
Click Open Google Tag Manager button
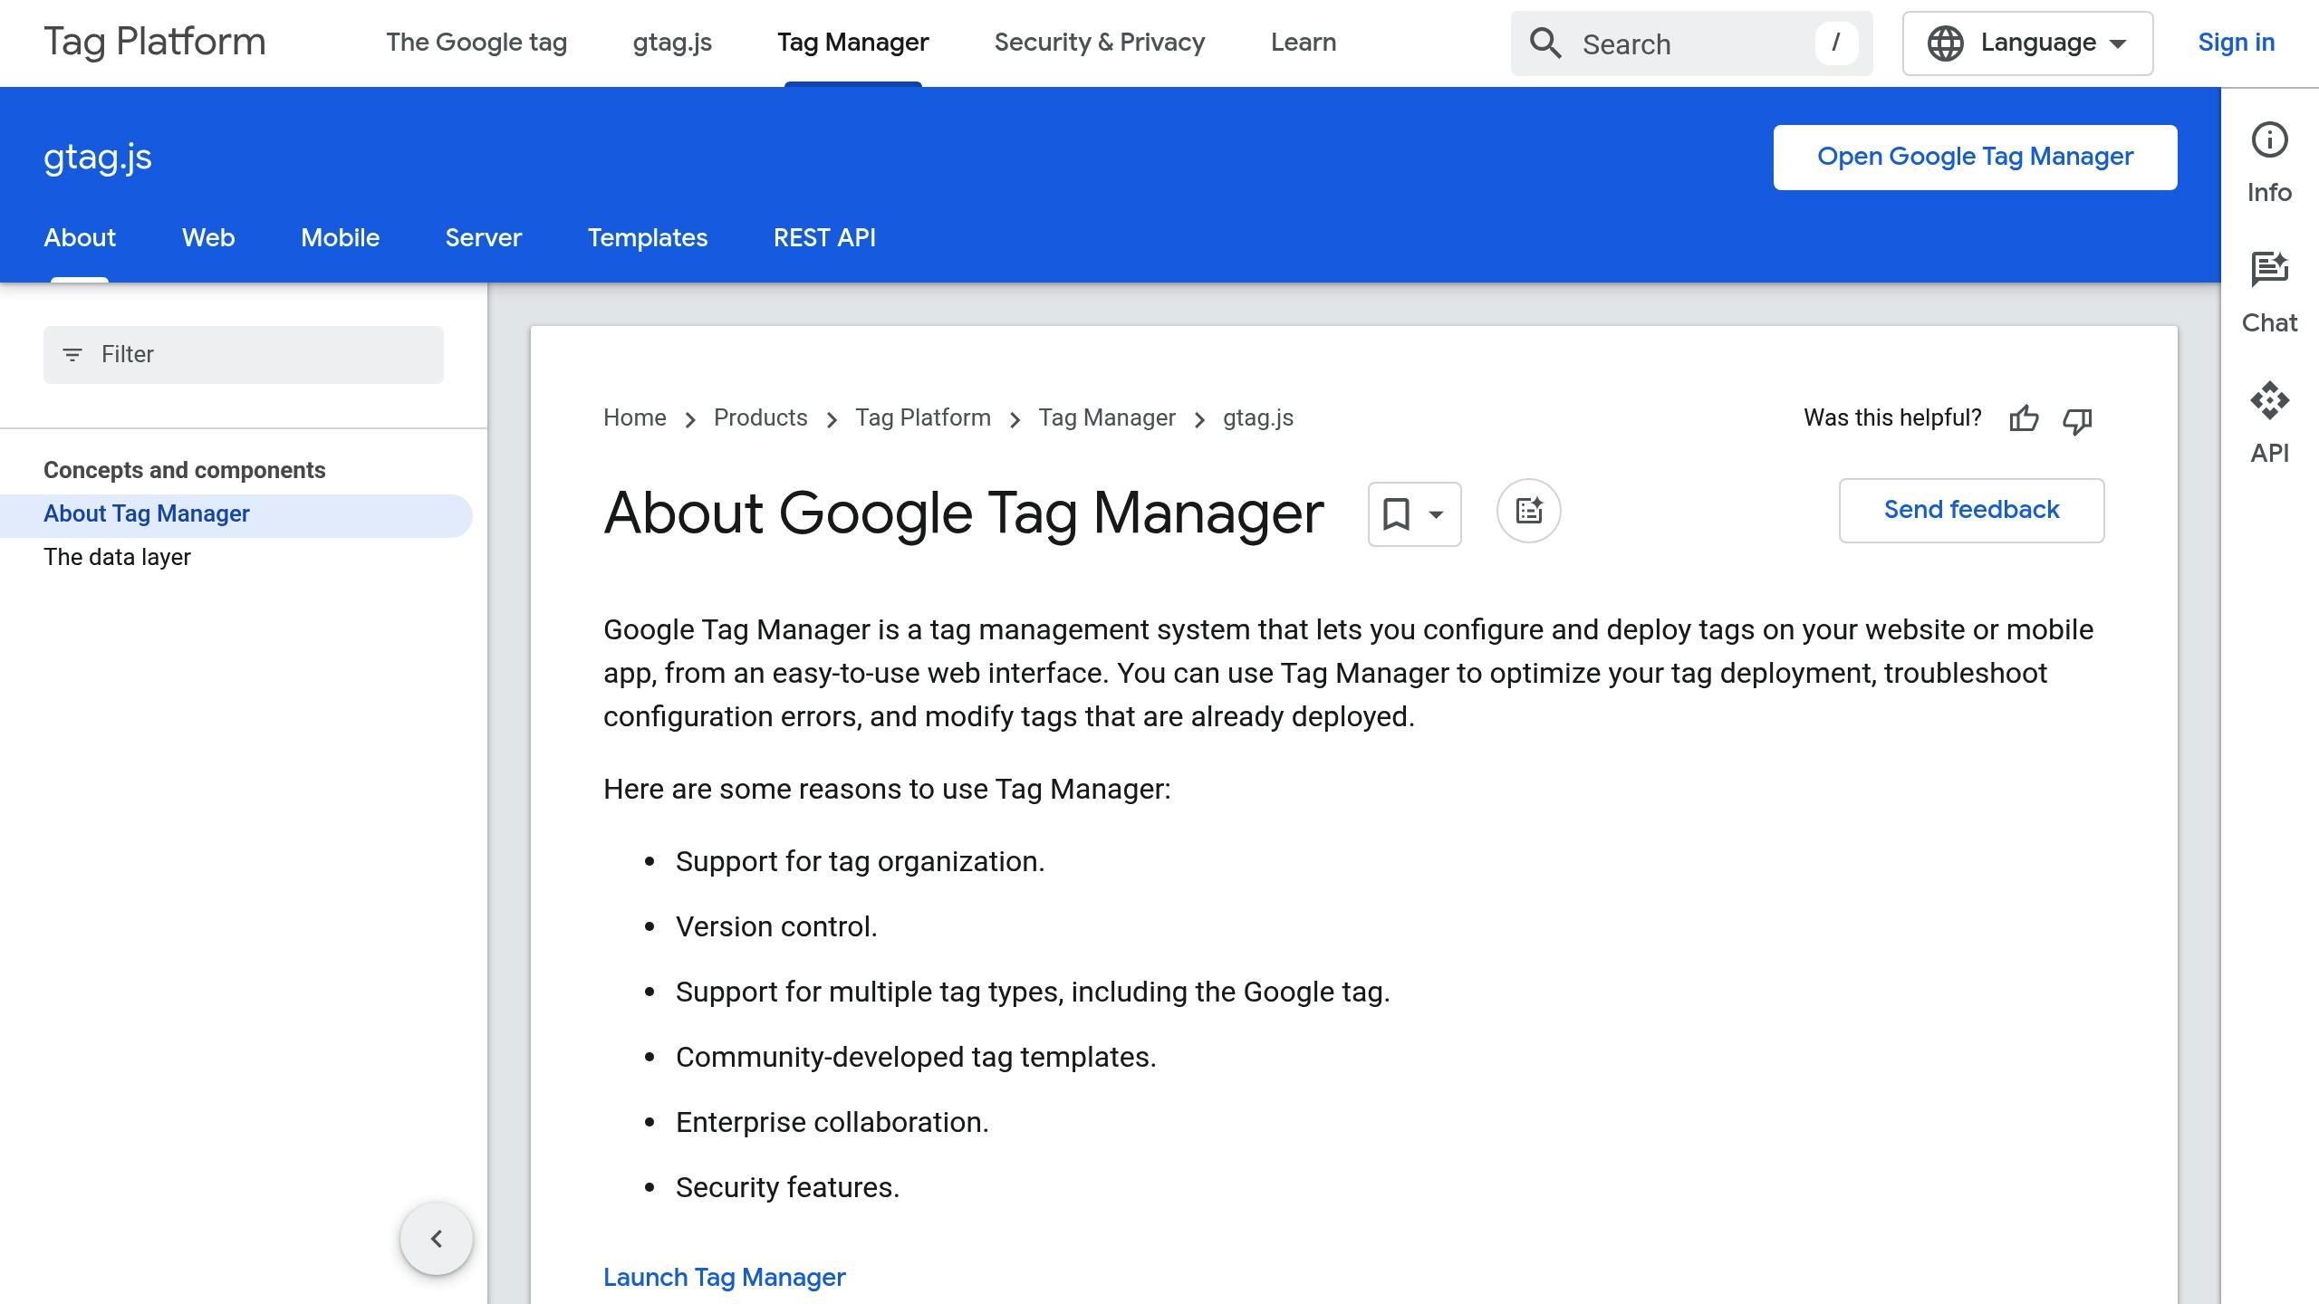coord(1975,158)
